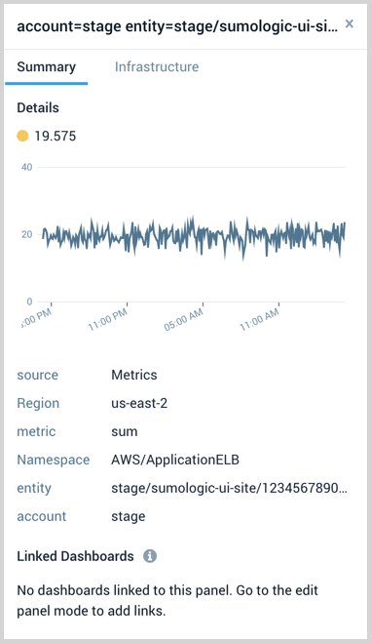Viewport: 371px width, 643px height.
Task: Click the Details heading
Action: 38,108
